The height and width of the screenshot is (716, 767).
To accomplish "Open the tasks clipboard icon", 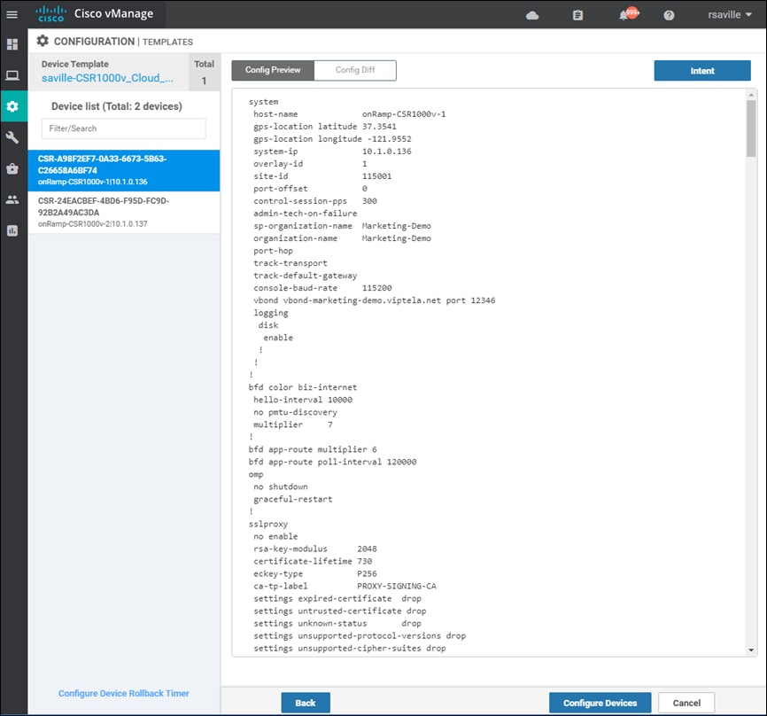I will pyautogui.click(x=577, y=15).
